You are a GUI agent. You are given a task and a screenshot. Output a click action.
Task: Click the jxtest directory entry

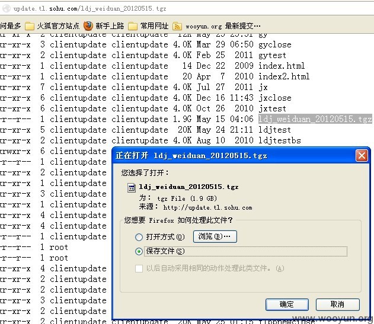coord(272,109)
